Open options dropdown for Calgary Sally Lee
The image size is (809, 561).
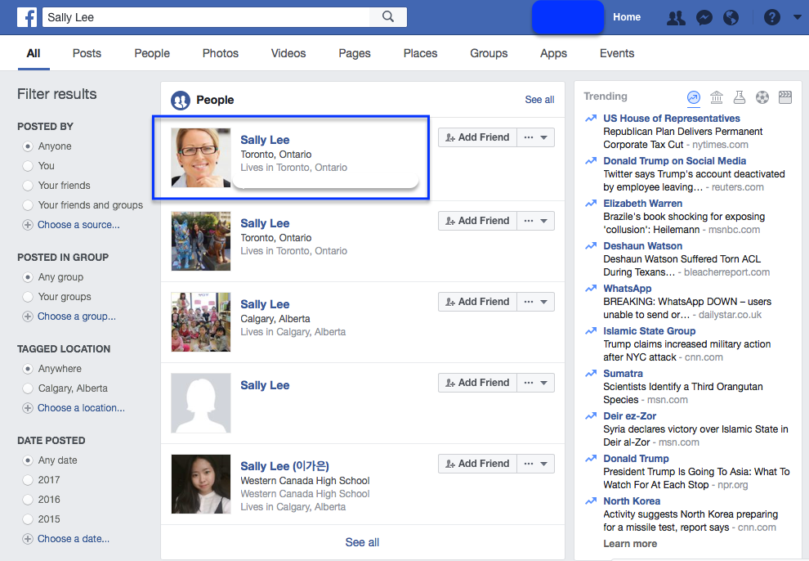(535, 302)
